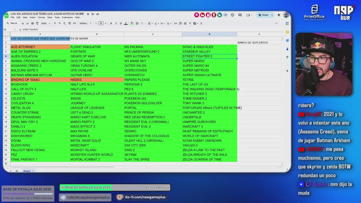Screen dimensions: 361x203
Task: Open Google Calendar in the side panel
Action: pos(287,23)
